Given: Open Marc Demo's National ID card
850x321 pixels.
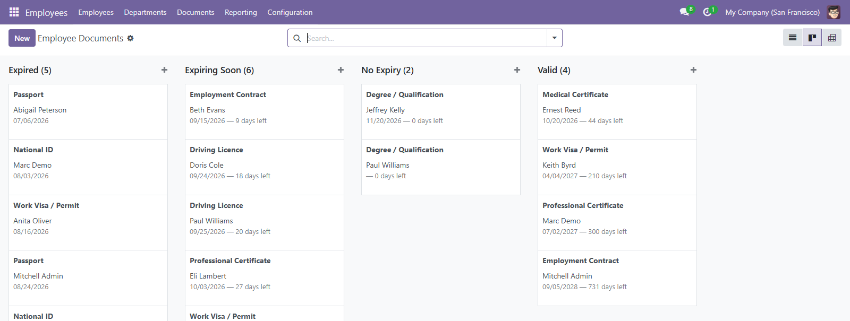Looking at the screenshot, I should pyautogui.click(x=88, y=167).
